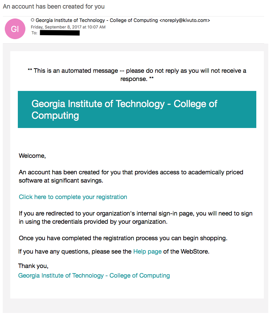This screenshot has width=270, height=315.
Task: Click the sender name Georgia Institute of Technology
Action: click(x=70, y=20)
